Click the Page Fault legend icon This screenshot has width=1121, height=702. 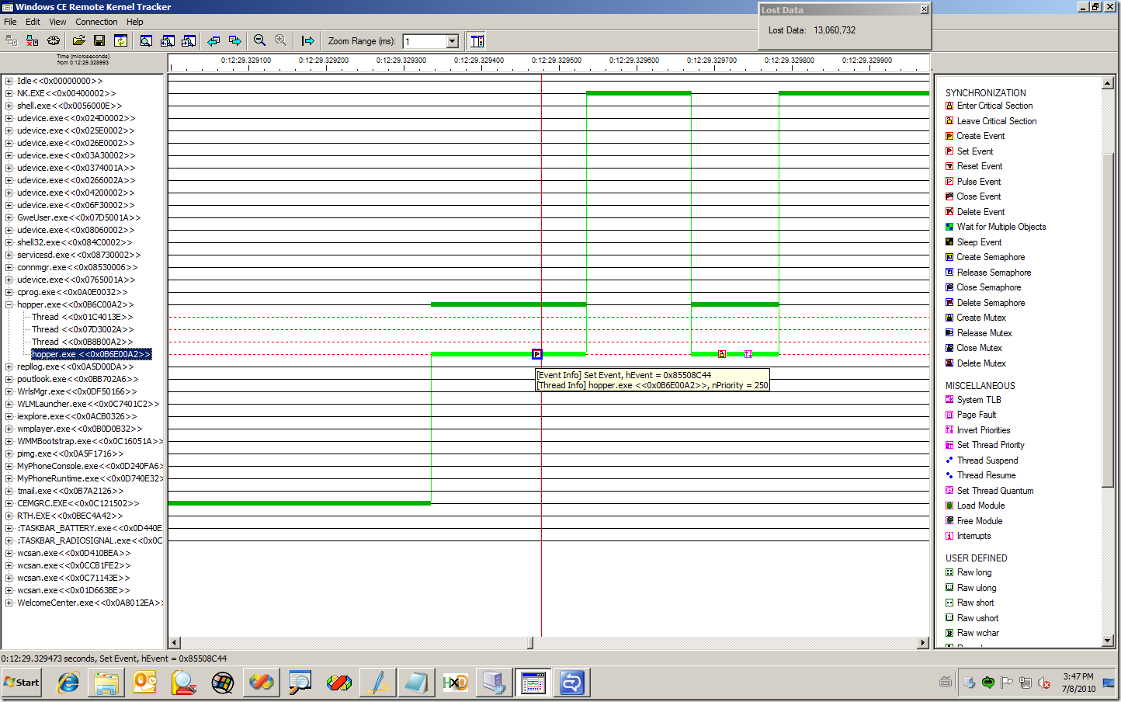(x=949, y=415)
